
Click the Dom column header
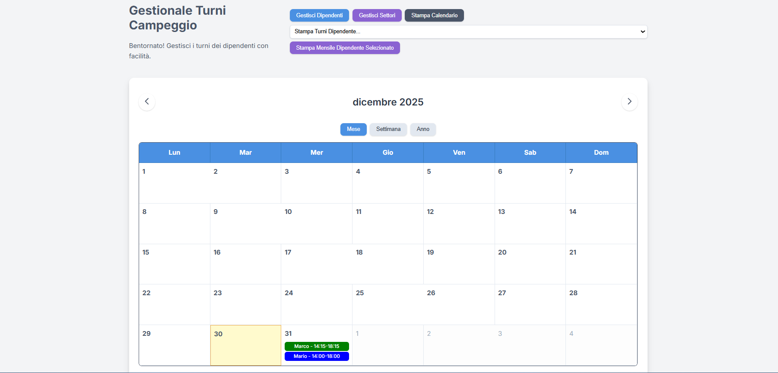[x=601, y=153]
